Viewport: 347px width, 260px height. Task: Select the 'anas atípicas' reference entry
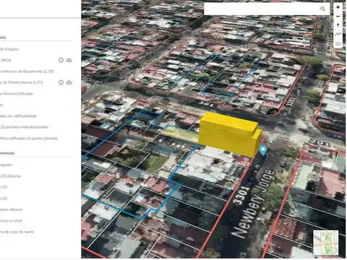coord(11,209)
